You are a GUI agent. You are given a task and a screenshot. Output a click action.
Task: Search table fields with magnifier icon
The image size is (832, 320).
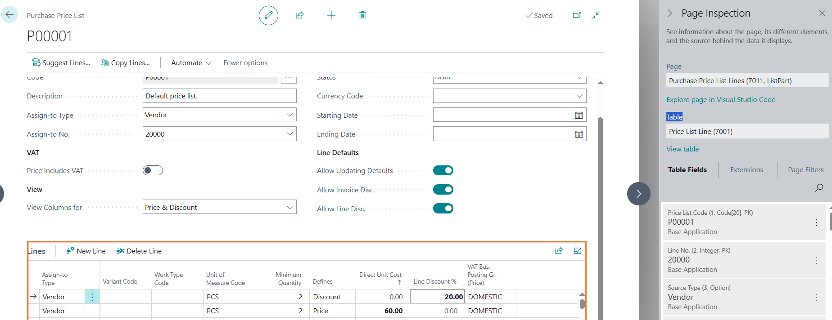coord(818,188)
